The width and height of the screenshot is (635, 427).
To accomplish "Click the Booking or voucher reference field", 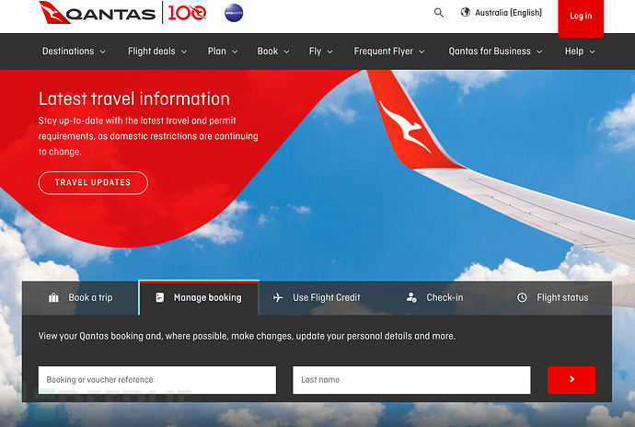I will tap(156, 379).
